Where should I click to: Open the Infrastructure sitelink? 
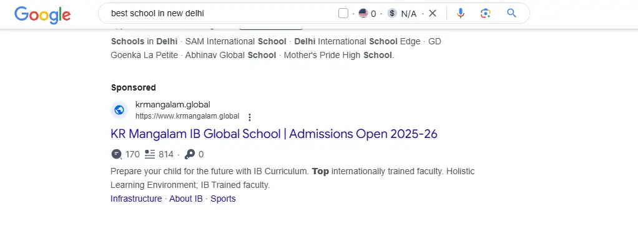(136, 199)
